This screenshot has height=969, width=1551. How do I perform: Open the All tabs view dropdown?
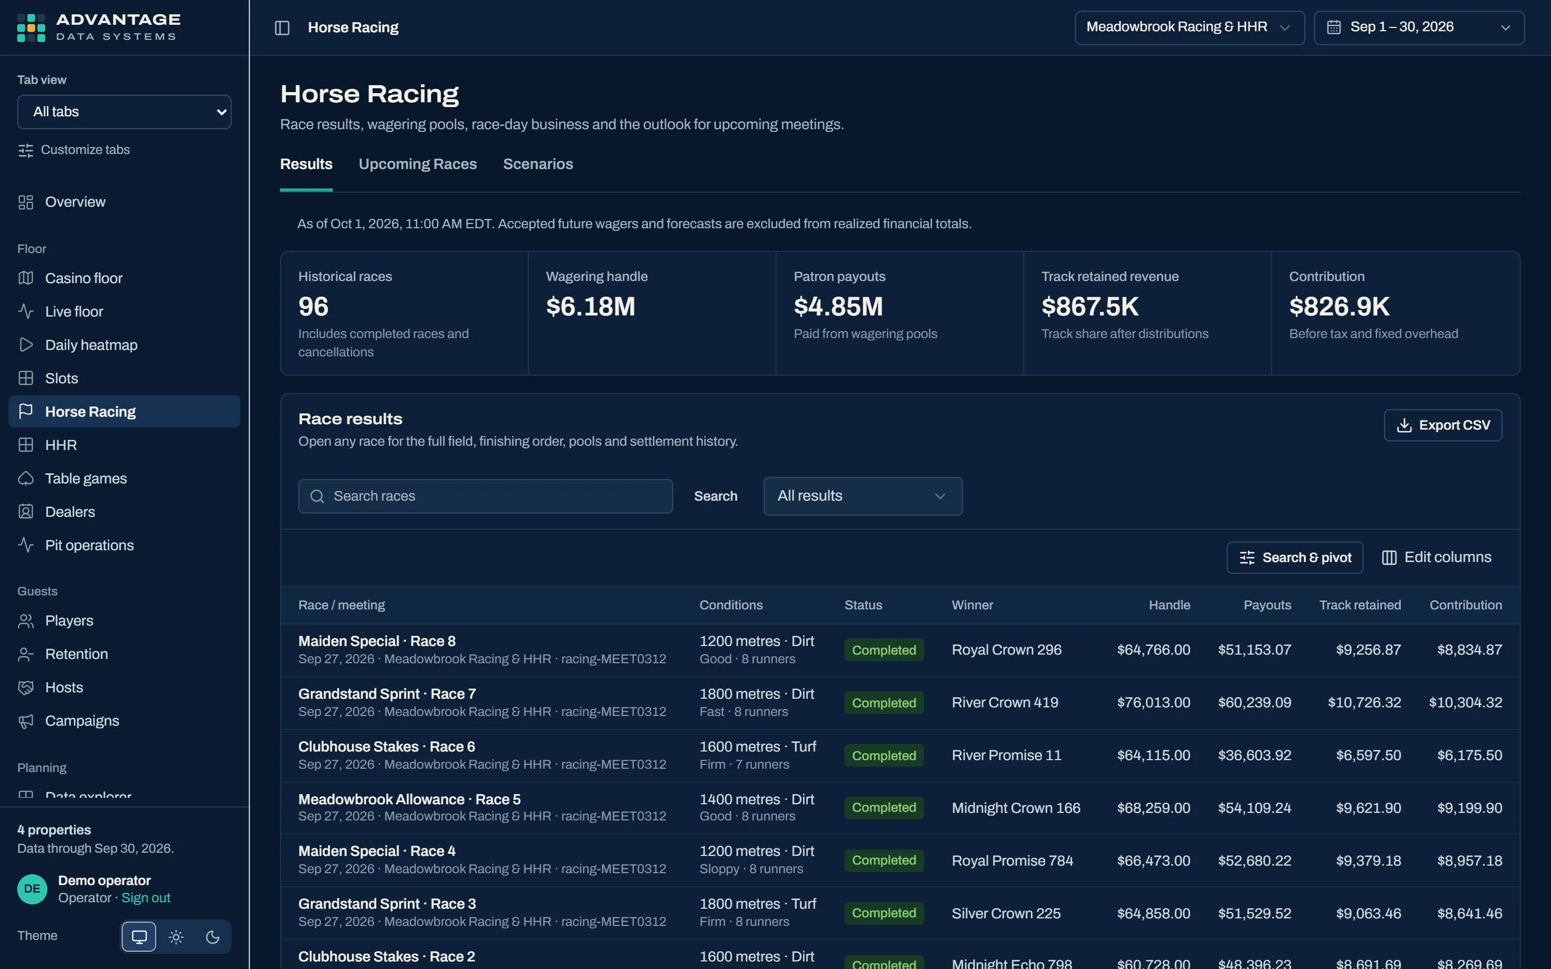(x=124, y=112)
